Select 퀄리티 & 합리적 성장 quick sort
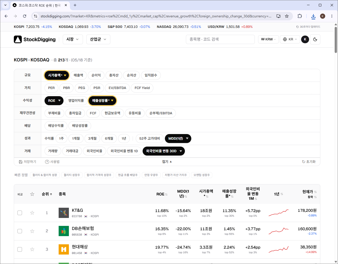The width and height of the screenshot is (338, 264). [x=45, y=175]
